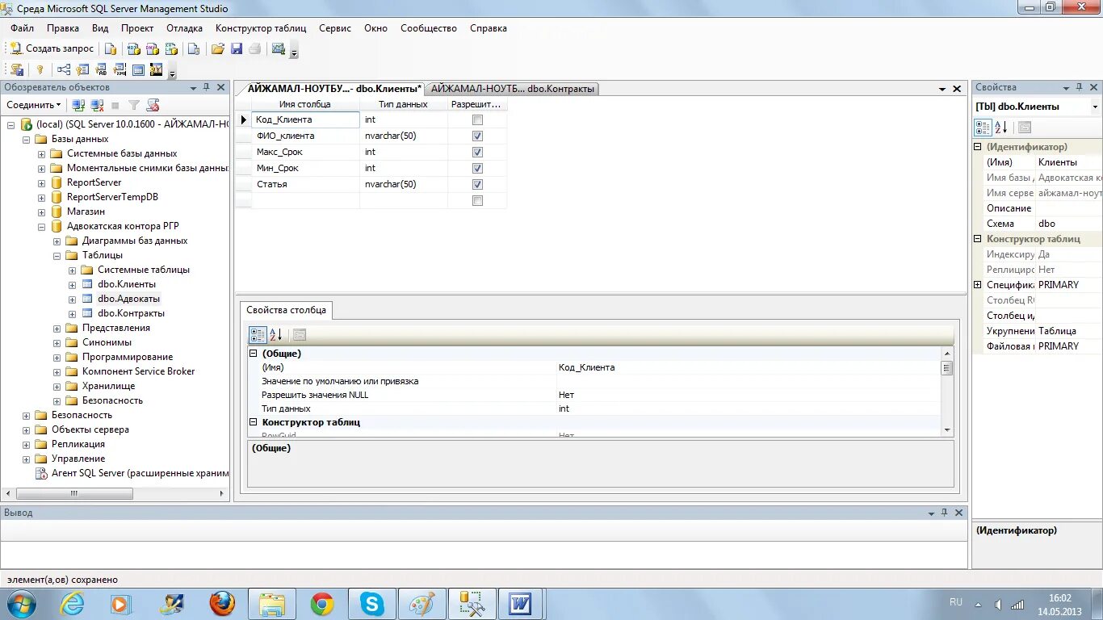Click Создать запрос button
Viewport: 1103px width, 620px height.
(52, 48)
